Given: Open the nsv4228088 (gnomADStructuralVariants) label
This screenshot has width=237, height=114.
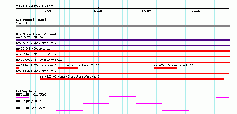Looking at the screenshot, I should 70,76.
